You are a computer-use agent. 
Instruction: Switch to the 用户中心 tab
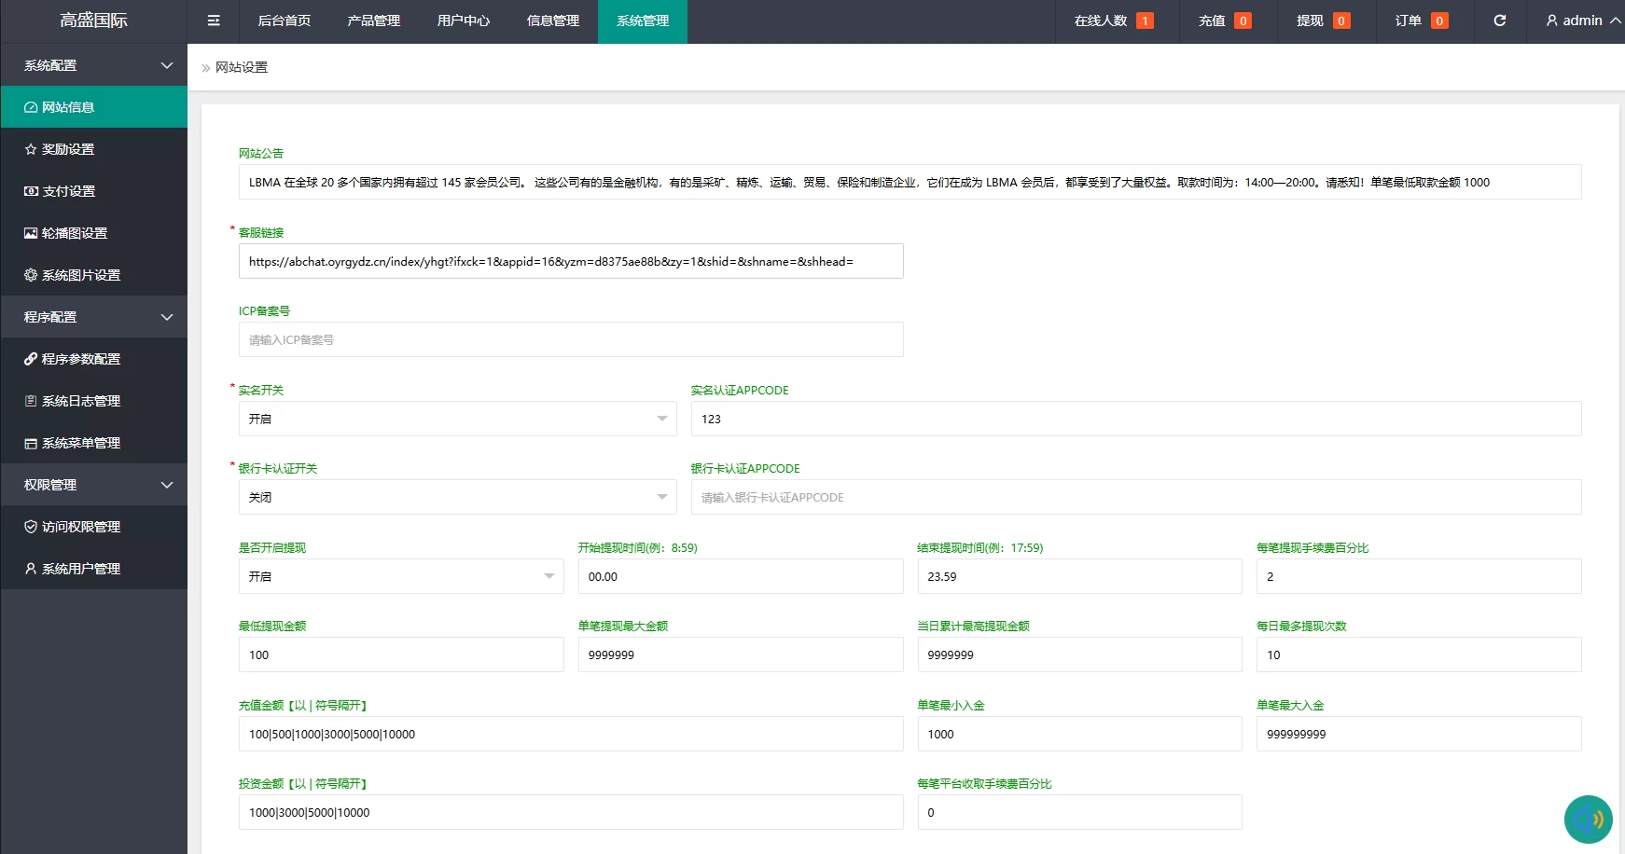[x=464, y=20]
